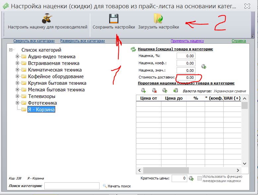Click the green refresh arrows beside the 'Наценка (скидка)' heading
Screen dimensions: 258x195
[x=133, y=49]
